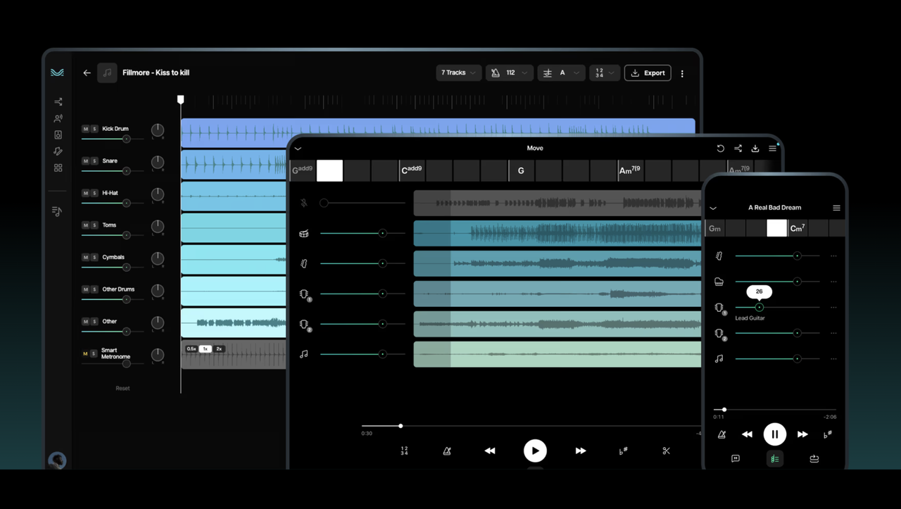Image resolution: width=901 pixels, height=509 pixels.
Task: Open the 7 Tracks dropdown
Action: click(x=458, y=73)
